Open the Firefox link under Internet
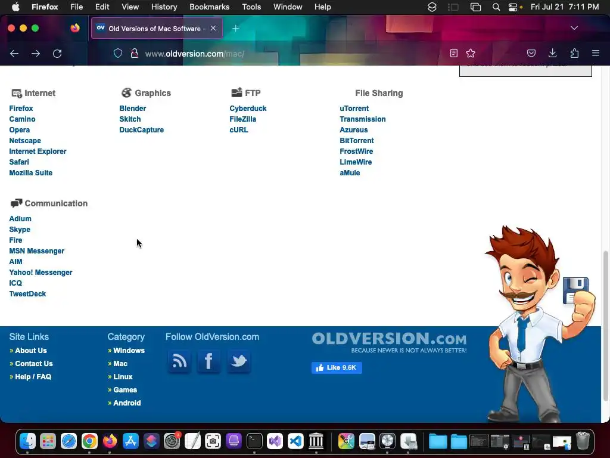 pyautogui.click(x=21, y=109)
